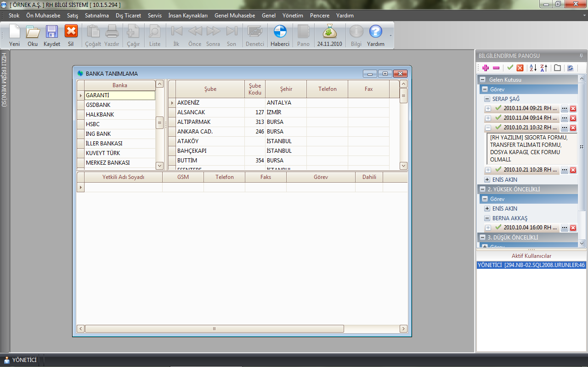Open the İnsan Kaynakları menu
The image size is (588, 367).
click(x=188, y=16)
